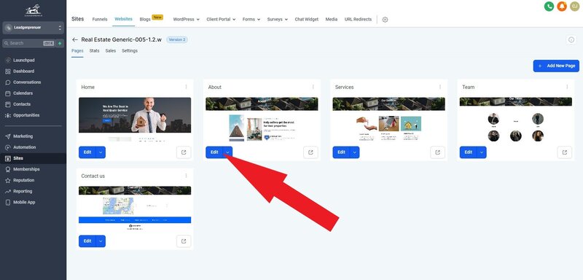Expand the Services page Edit dropdown arrow
Image resolution: width=583 pixels, height=280 pixels.
pyautogui.click(x=355, y=152)
